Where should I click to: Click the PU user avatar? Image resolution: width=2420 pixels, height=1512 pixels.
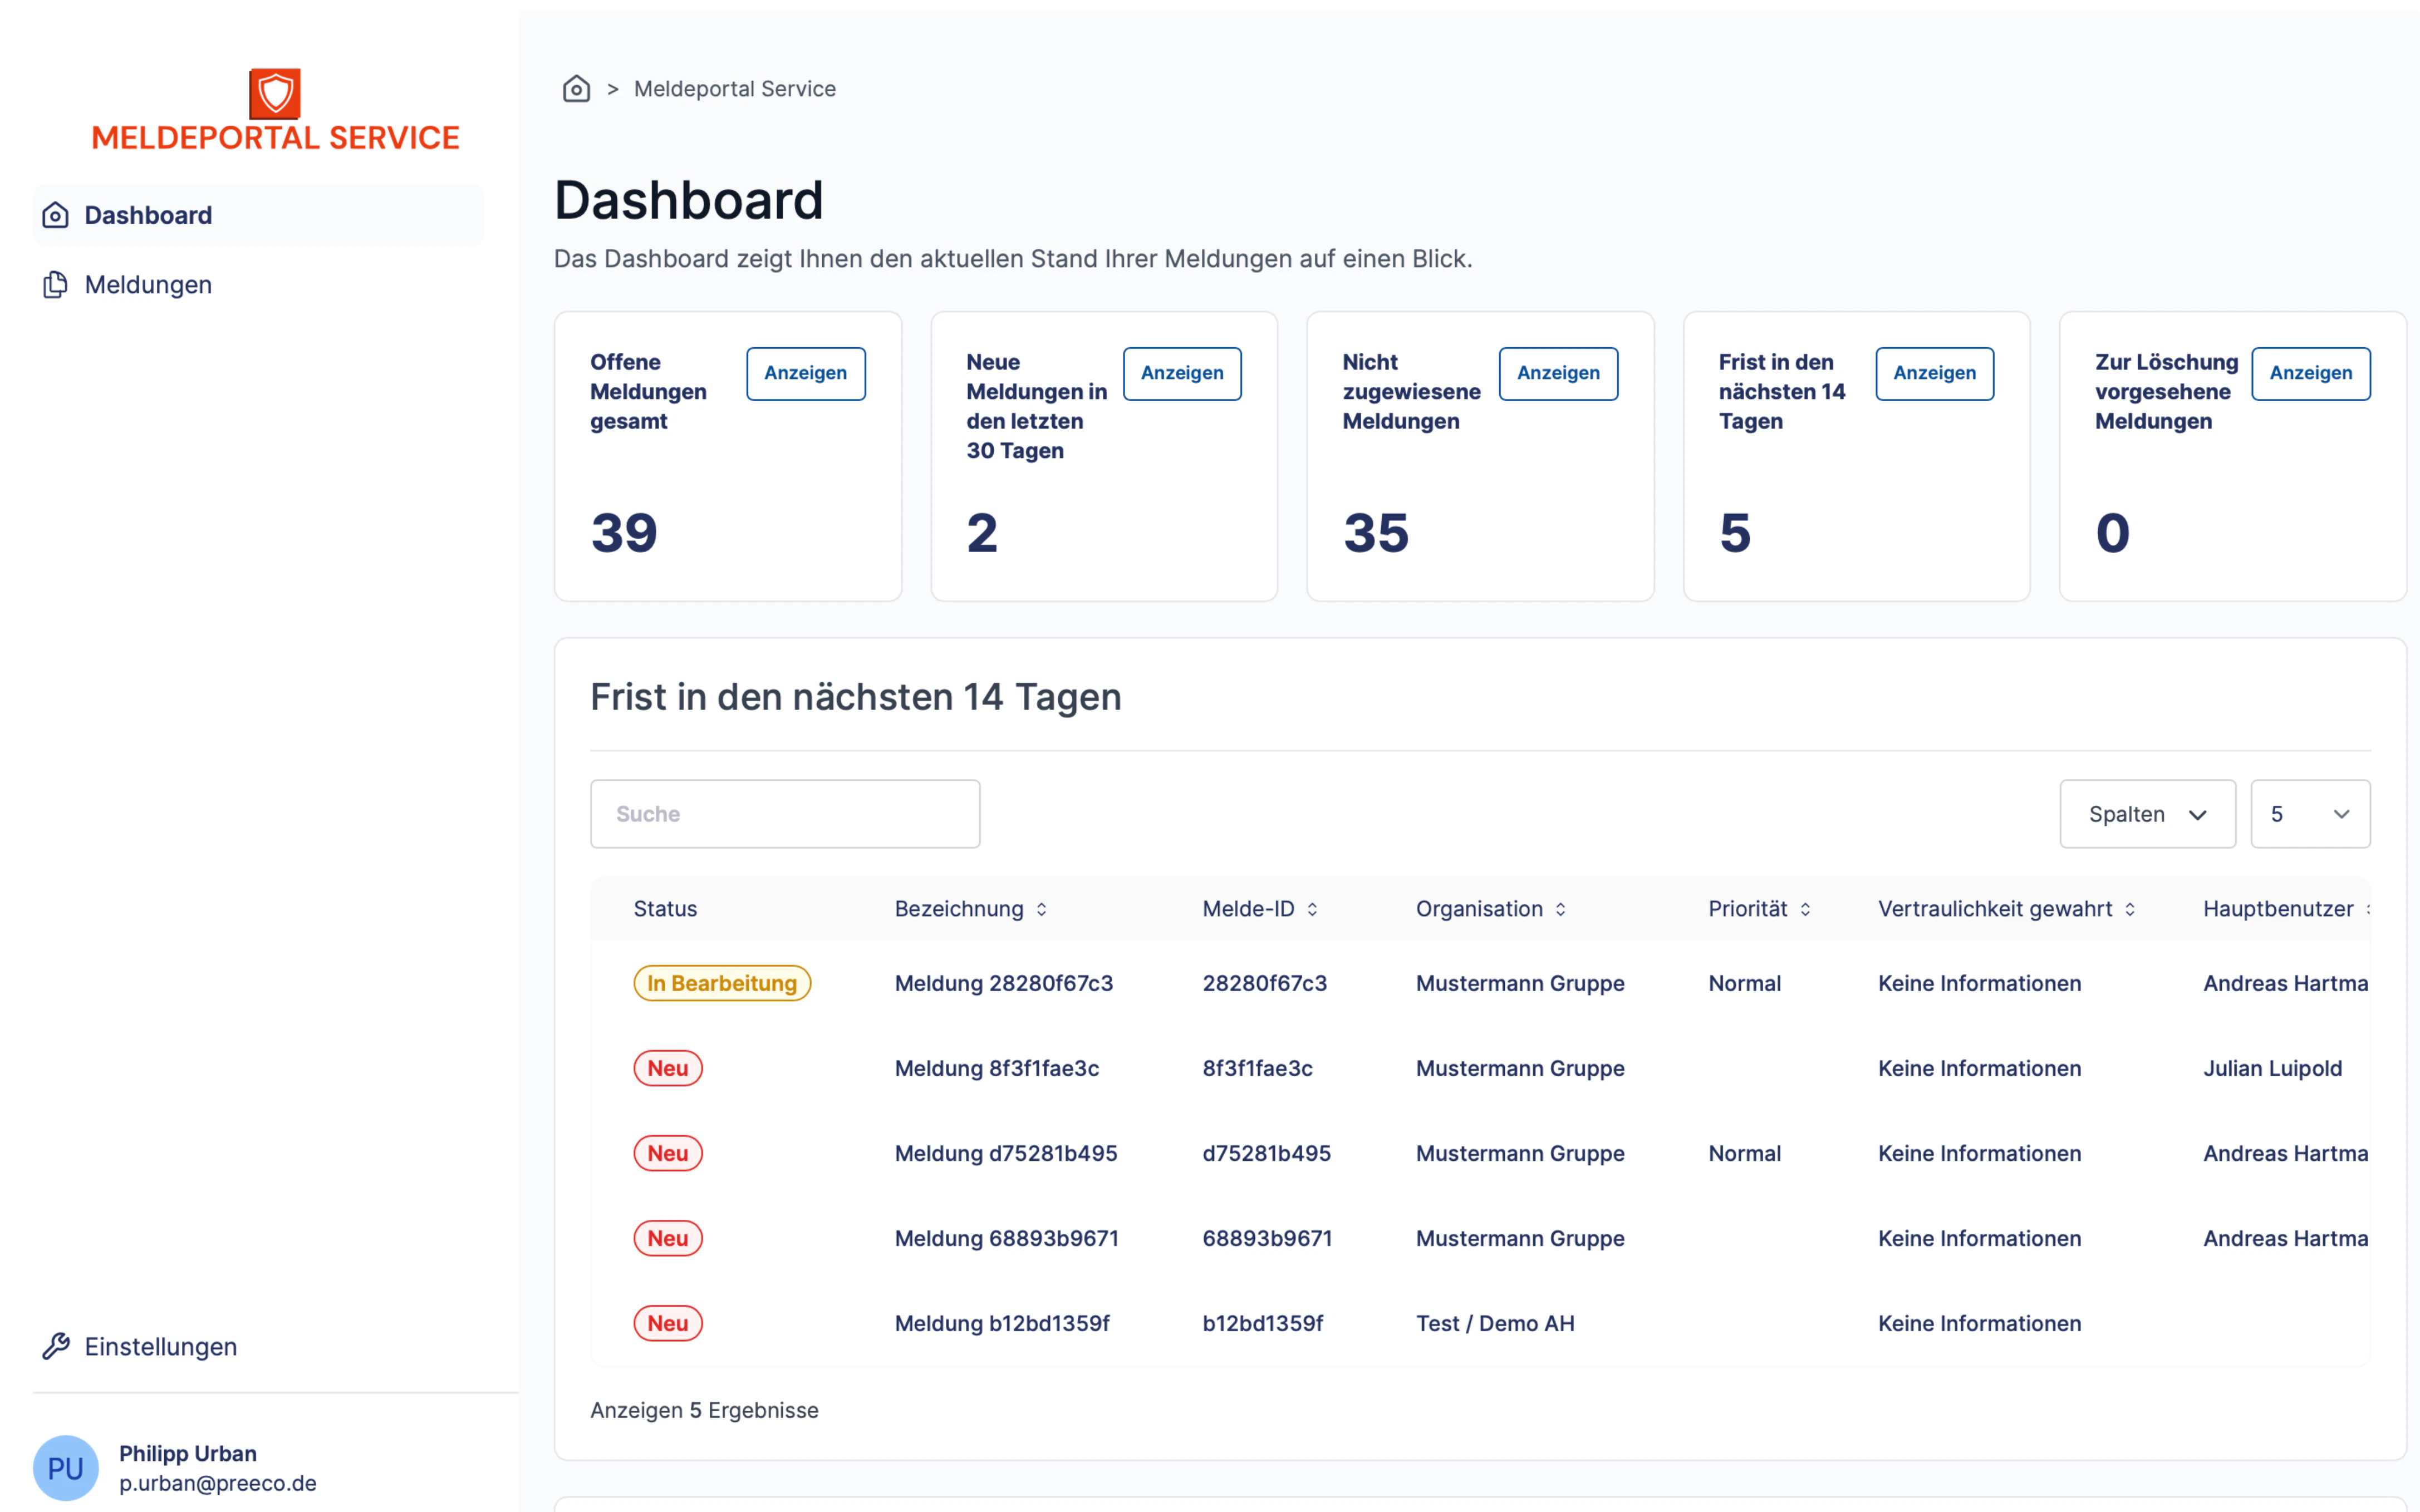(66, 1467)
